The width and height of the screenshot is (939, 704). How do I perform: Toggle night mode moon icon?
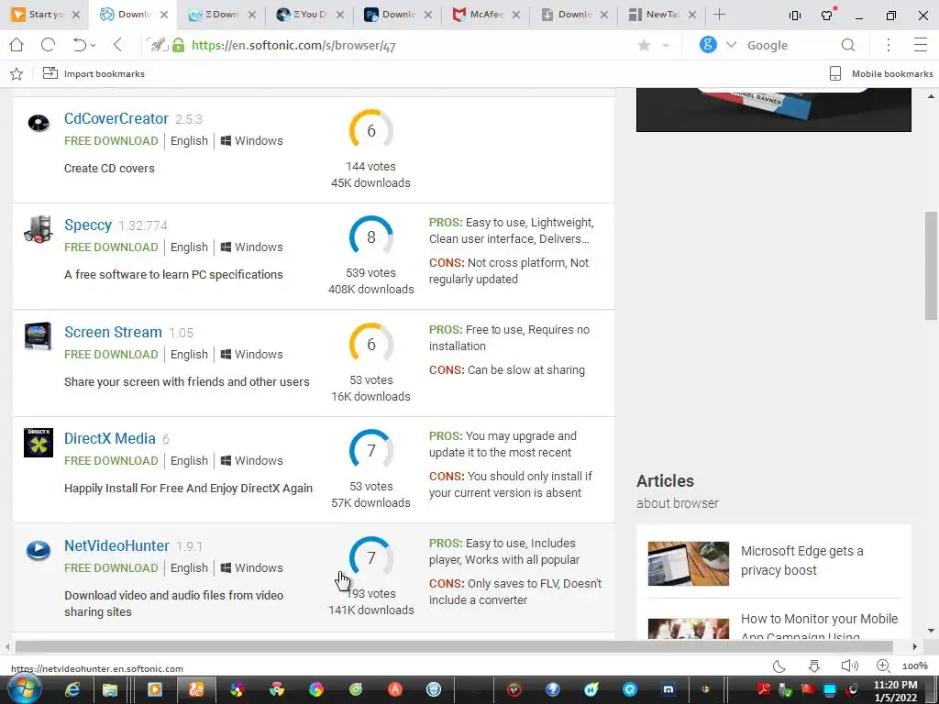click(779, 666)
